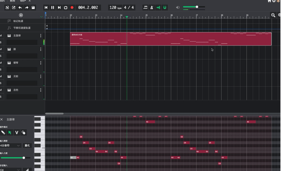Image resolution: width=281 pixels, height=171 pixels.
Task: Collapse the global tracks with the green chevron
Action: [41, 17]
